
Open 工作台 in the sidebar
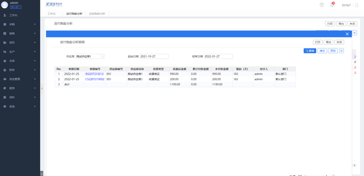[x=13, y=15]
